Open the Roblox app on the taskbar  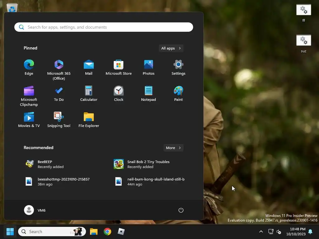121,232
